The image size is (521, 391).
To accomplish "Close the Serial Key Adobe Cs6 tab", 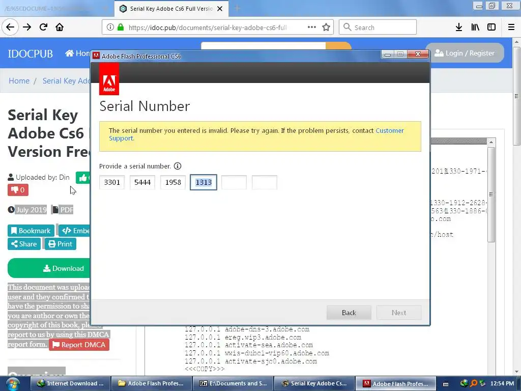I will (x=220, y=9).
